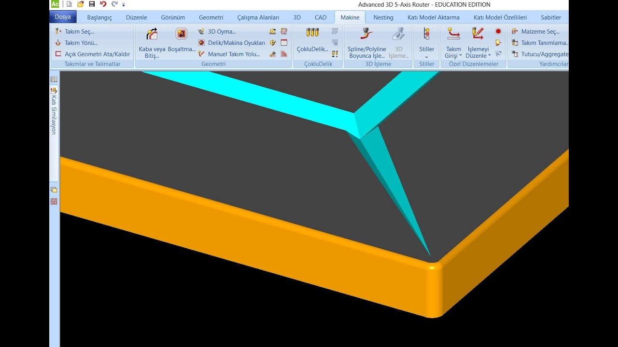This screenshot has width=618, height=347.
Task: Open Takım Tanımlama tool definition
Action: click(x=539, y=42)
